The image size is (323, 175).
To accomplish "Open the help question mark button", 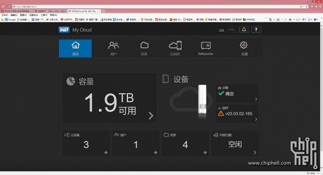I will tap(256, 30).
